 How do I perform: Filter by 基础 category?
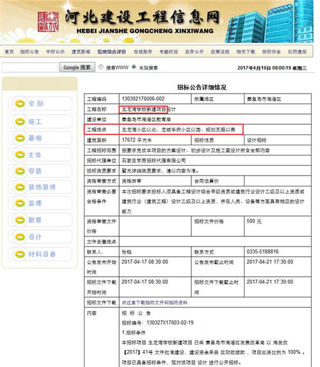(40, 138)
